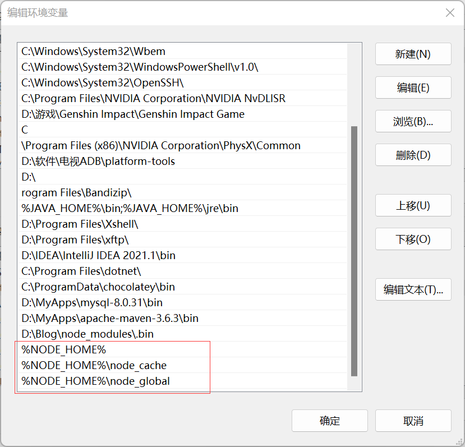Select the IntelliJ IDEA 2021.1\bin entry
The image size is (465, 447).
click(98, 256)
